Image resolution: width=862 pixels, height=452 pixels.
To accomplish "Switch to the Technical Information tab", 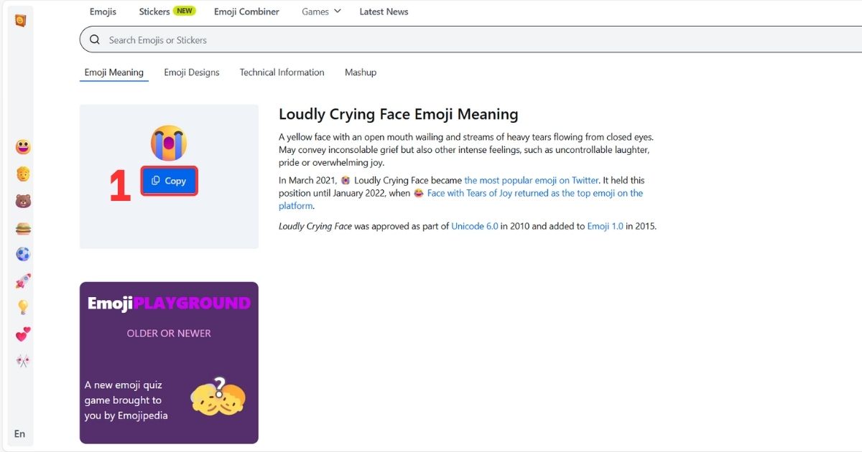I will pyautogui.click(x=282, y=72).
